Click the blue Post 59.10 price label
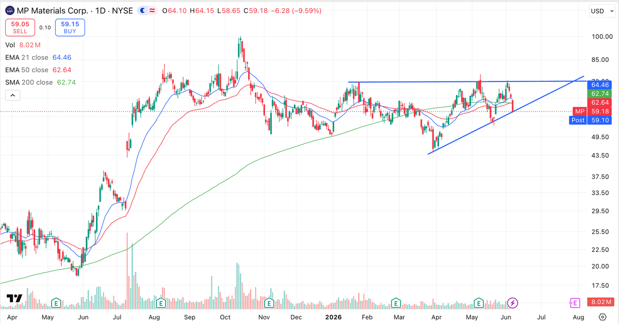Viewport: 619px width, 324px height. tap(591, 120)
